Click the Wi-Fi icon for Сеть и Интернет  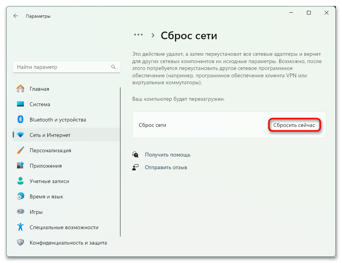20,135
